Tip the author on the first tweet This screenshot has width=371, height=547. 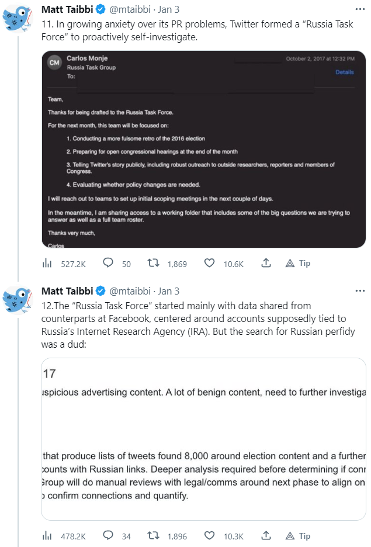298,264
